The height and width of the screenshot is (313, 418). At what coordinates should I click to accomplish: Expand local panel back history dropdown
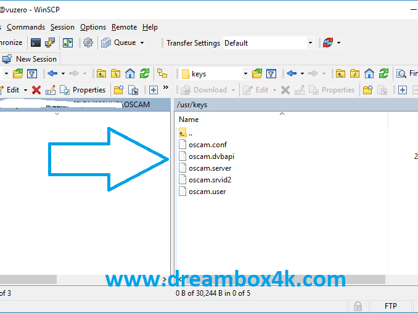click(63, 73)
